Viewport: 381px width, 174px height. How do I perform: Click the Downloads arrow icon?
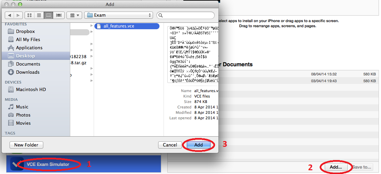(x=11, y=72)
